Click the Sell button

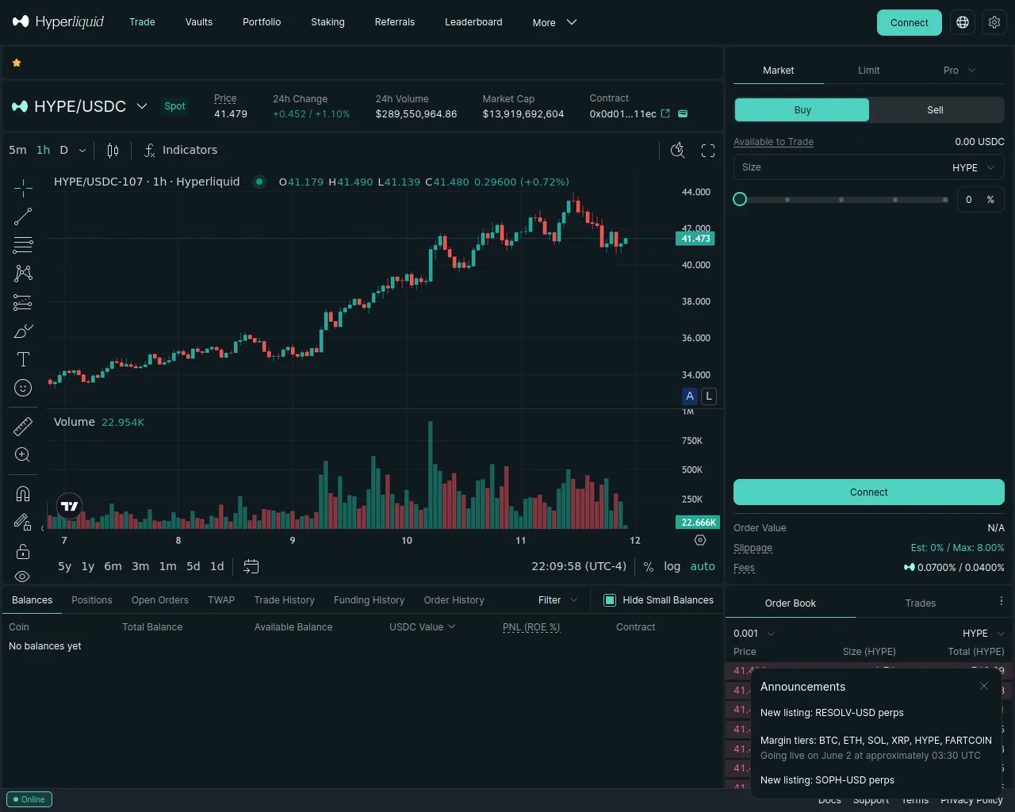936,110
